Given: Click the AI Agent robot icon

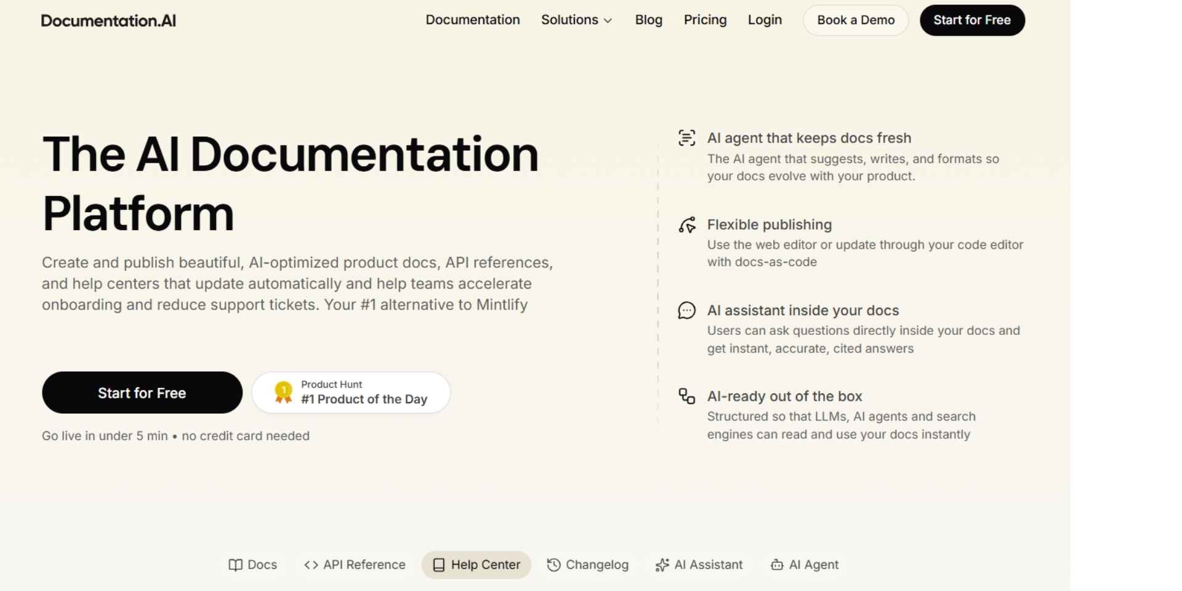Looking at the screenshot, I should (x=776, y=565).
